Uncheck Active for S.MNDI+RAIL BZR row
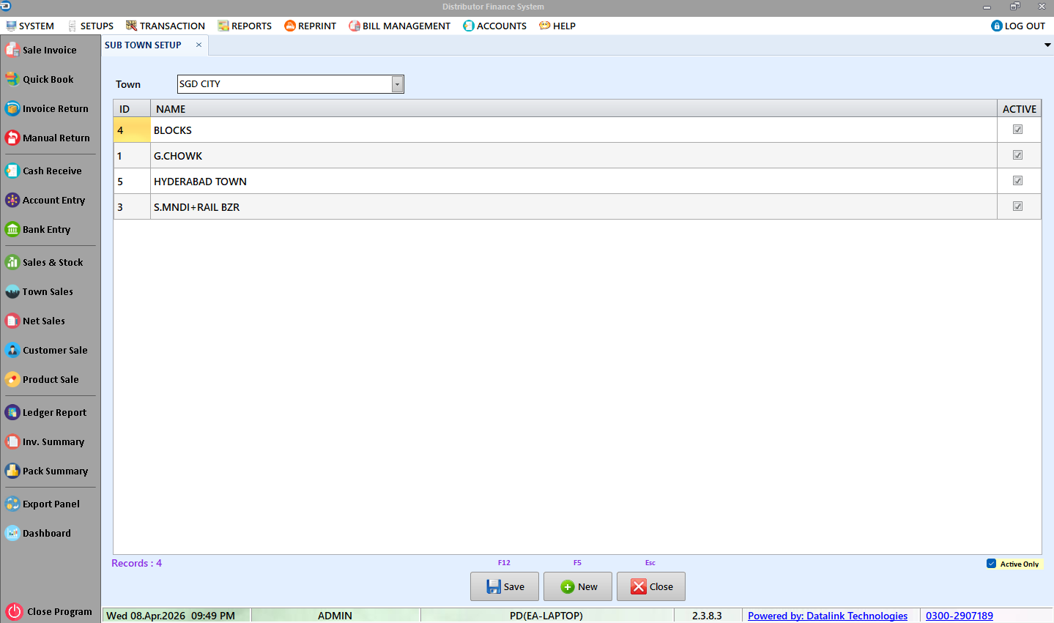Viewport: 1054px width, 623px height. point(1017,206)
